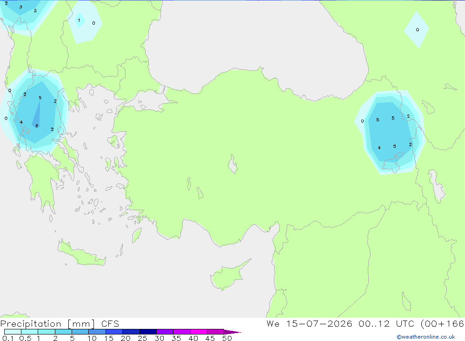Click the "Precipitation [mm] CFS" title text

(x=60, y=323)
